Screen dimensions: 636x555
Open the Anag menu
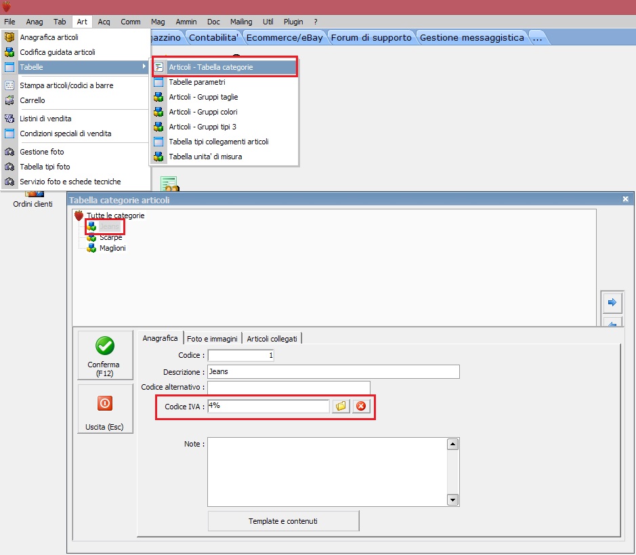click(x=35, y=22)
